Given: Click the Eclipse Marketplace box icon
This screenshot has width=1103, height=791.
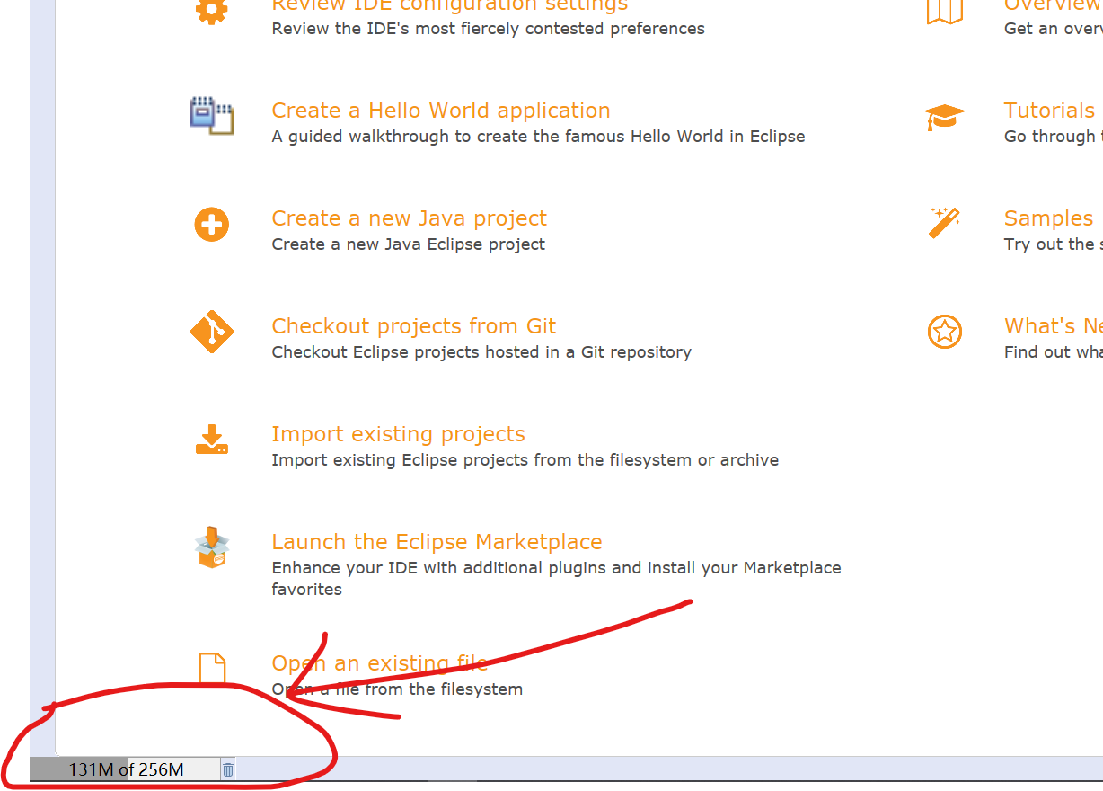Looking at the screenshot, I should pyautogui.click(x=211, y=547).
